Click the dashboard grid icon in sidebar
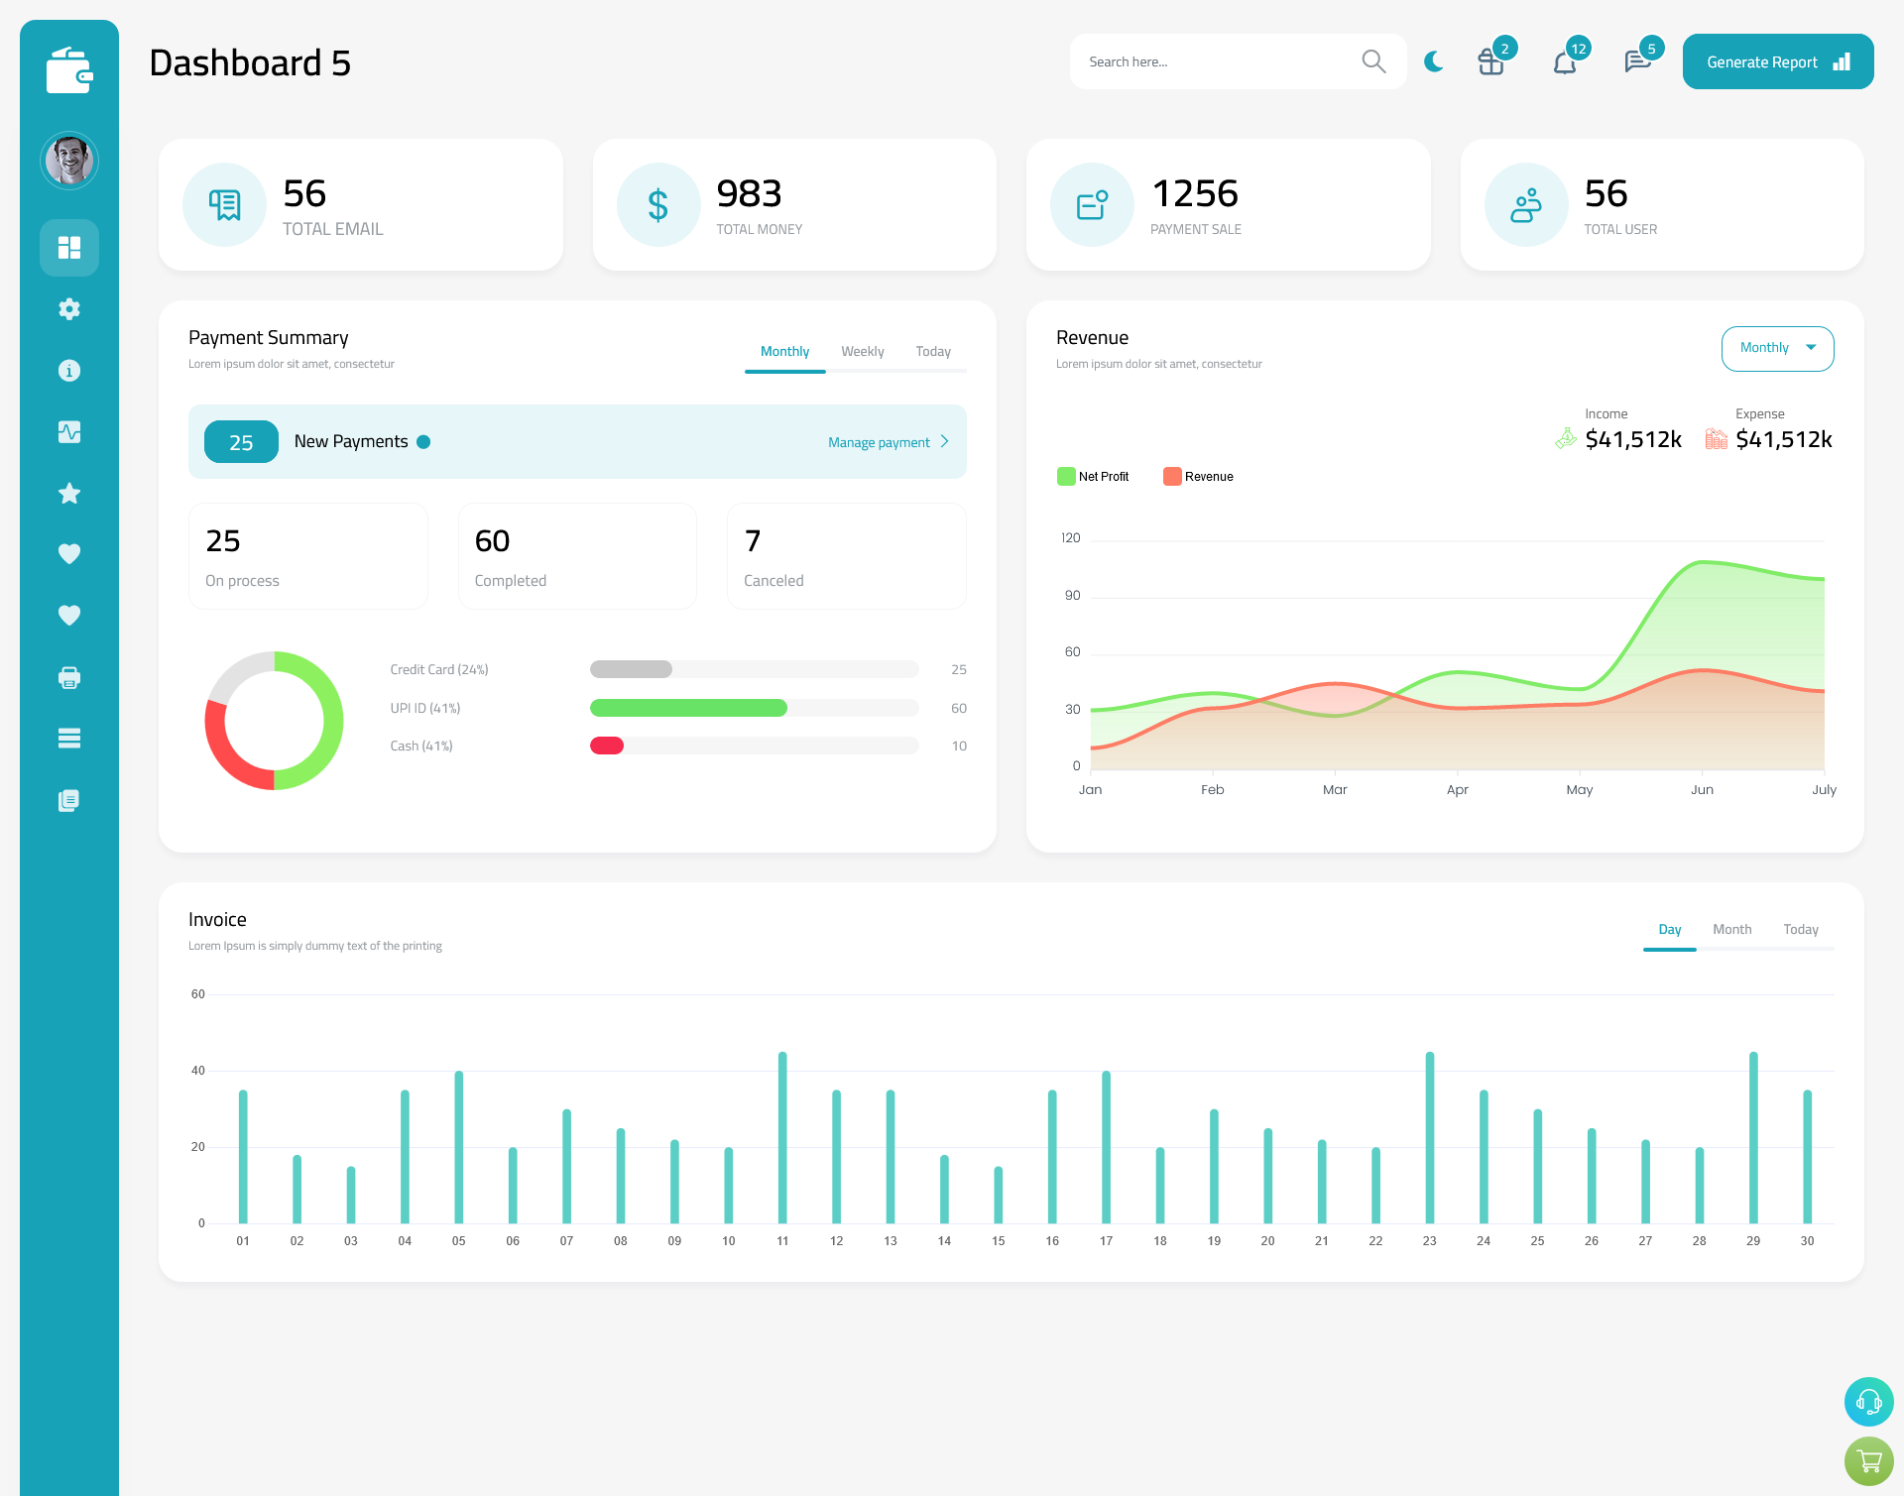The height and width of the screenshot is (1496, 1904). pos(69,247)
